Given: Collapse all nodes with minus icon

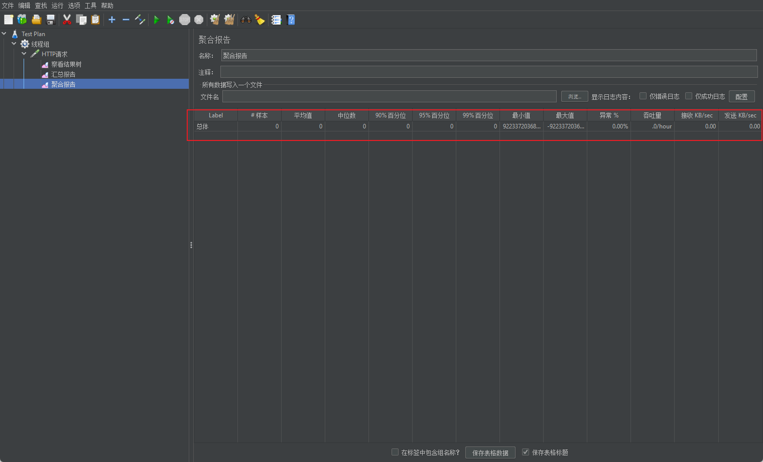Looking at the screenshot, I should 126,20.
